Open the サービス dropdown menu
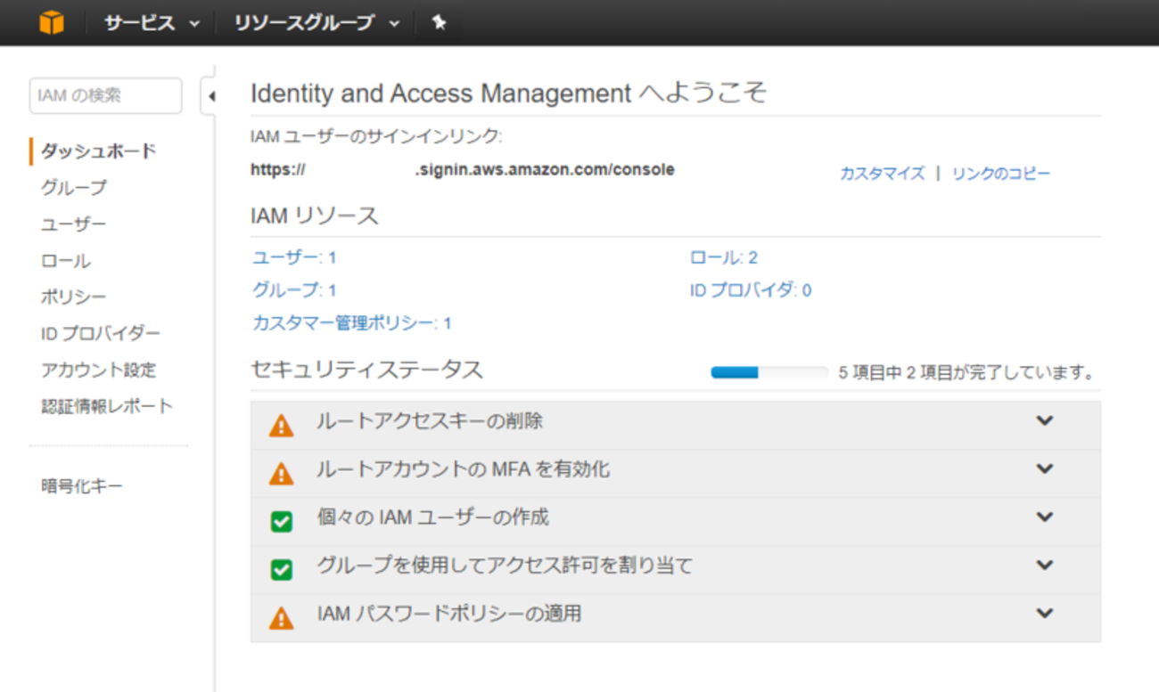 click(x=152, y=23)
